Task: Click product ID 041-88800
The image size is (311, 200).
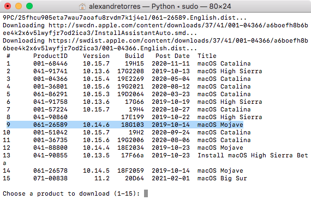Action: [x=50, y=148]
